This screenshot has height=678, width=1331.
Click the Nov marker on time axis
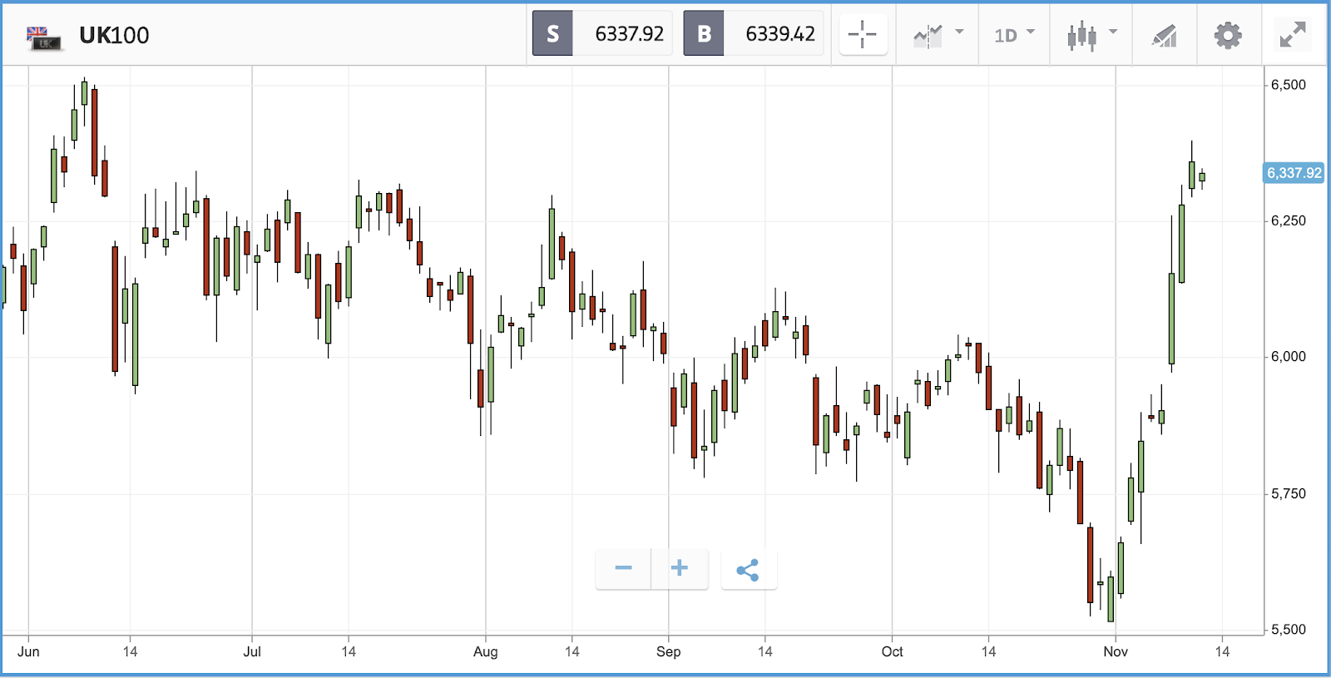pos(1116,651)
